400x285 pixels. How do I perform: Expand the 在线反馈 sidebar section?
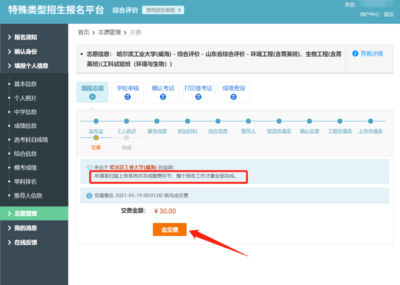click(34, 242)
